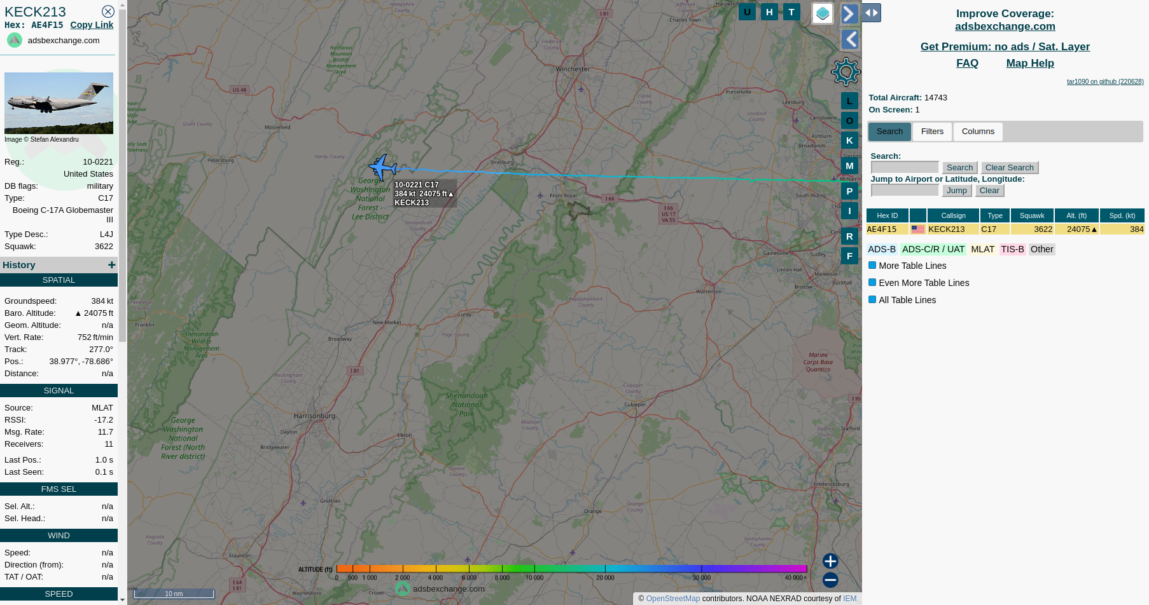Click the L map option button
The width and height of the screenshot is (1149, 605).
click(849, 101)
